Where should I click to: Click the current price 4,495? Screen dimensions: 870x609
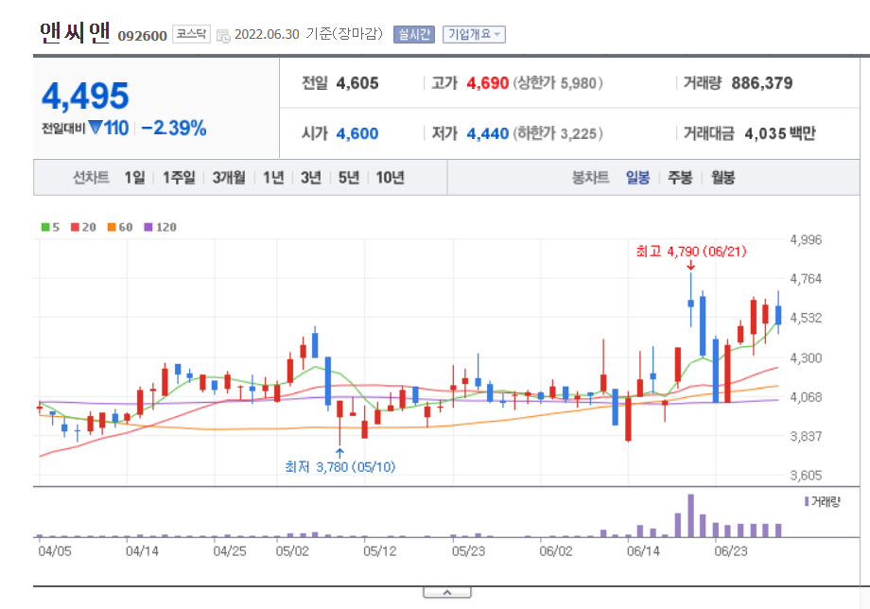[85, 96]
